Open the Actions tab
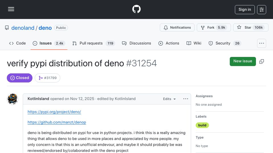Viewport: 273px width, 153px height. 169,43
